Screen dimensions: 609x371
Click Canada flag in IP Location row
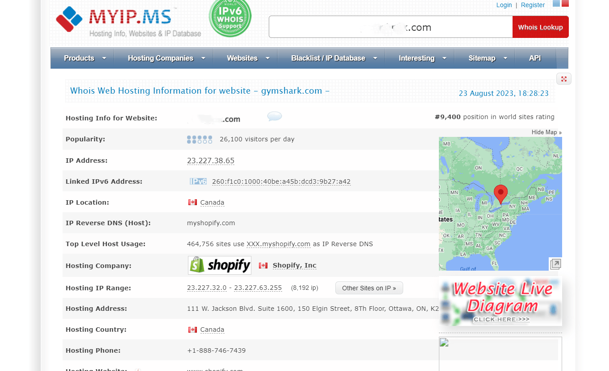tap(192, 202)
